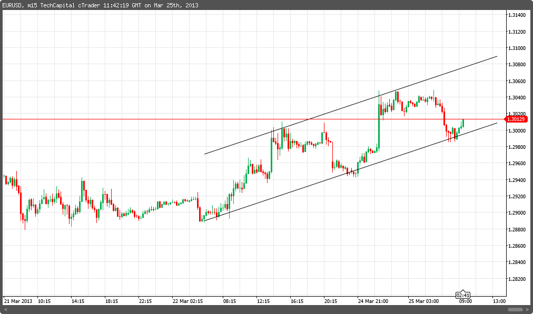Image resolution: width=533 pixels, height=314 pixels.
Task: Click the 12:15 time axis label
Action: (263, 301)
